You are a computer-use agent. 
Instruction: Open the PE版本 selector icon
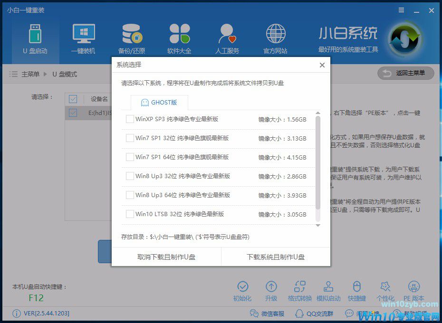pos(413,291)
